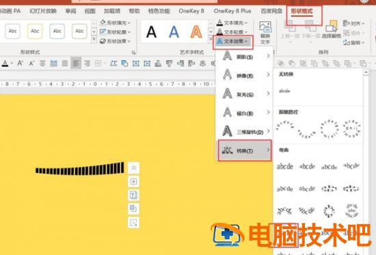The height and width of the screenshot is (255, 376).
Task: Open the 选择窗格 (Selection Pane)
Action: point(331,29)
